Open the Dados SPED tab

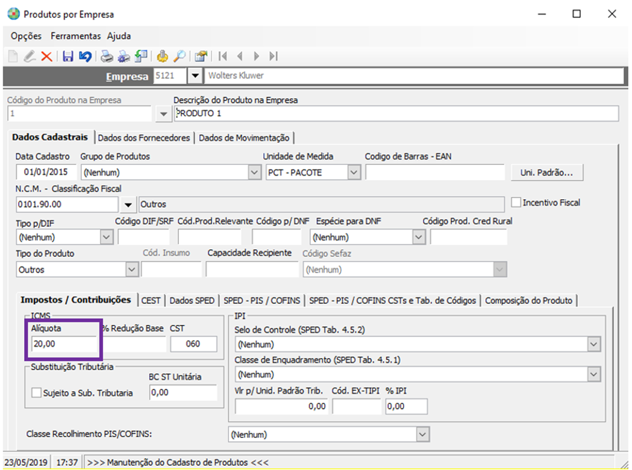tap(192, 300)
